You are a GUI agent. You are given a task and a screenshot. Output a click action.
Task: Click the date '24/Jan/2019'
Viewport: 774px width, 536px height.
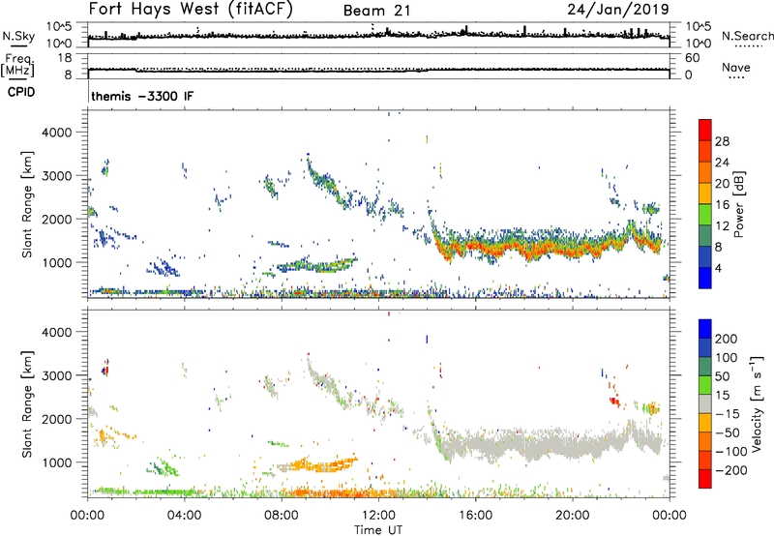pyautogui.click(x=618, y=10)
